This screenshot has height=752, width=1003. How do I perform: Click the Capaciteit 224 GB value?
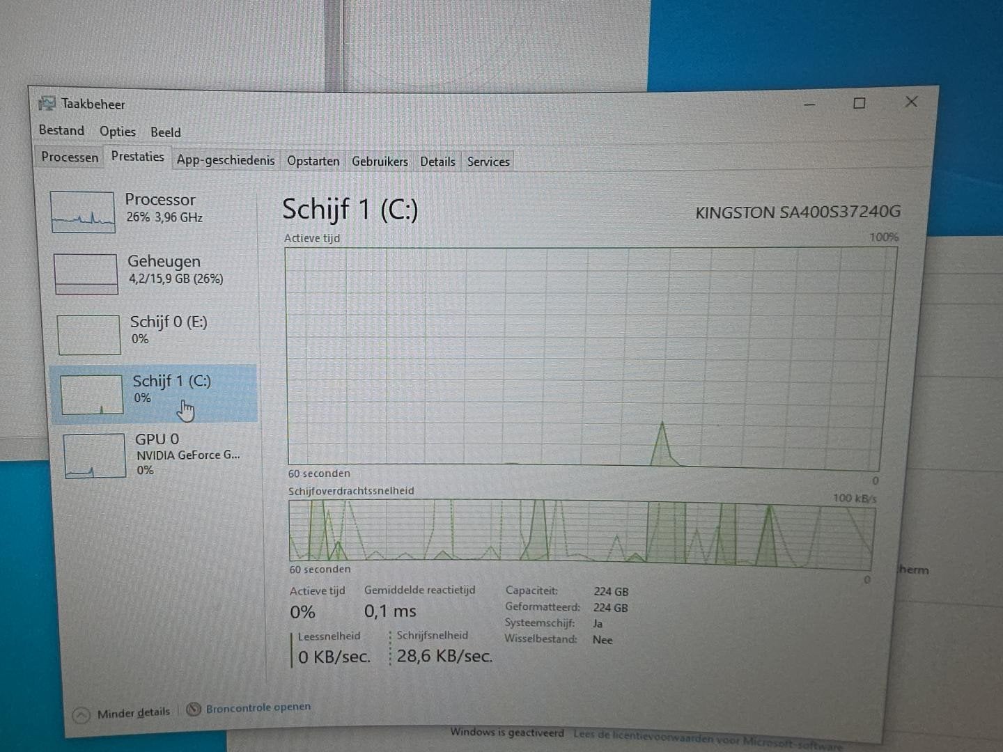tap(611, 591)
